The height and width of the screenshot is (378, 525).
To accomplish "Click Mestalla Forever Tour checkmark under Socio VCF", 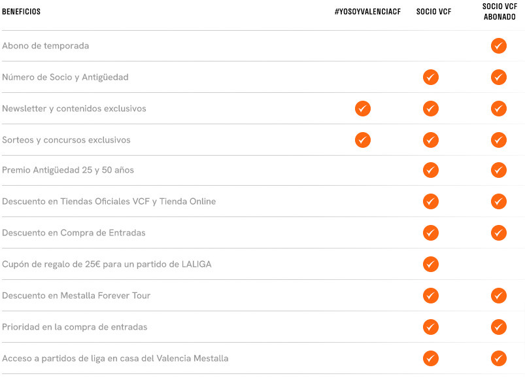I will click(430, 296).
